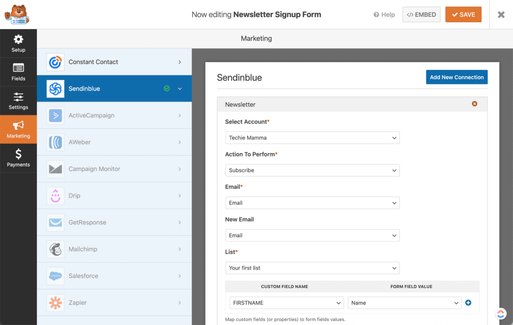Expand the Constant Contact chevron

(x=180, y=62)
